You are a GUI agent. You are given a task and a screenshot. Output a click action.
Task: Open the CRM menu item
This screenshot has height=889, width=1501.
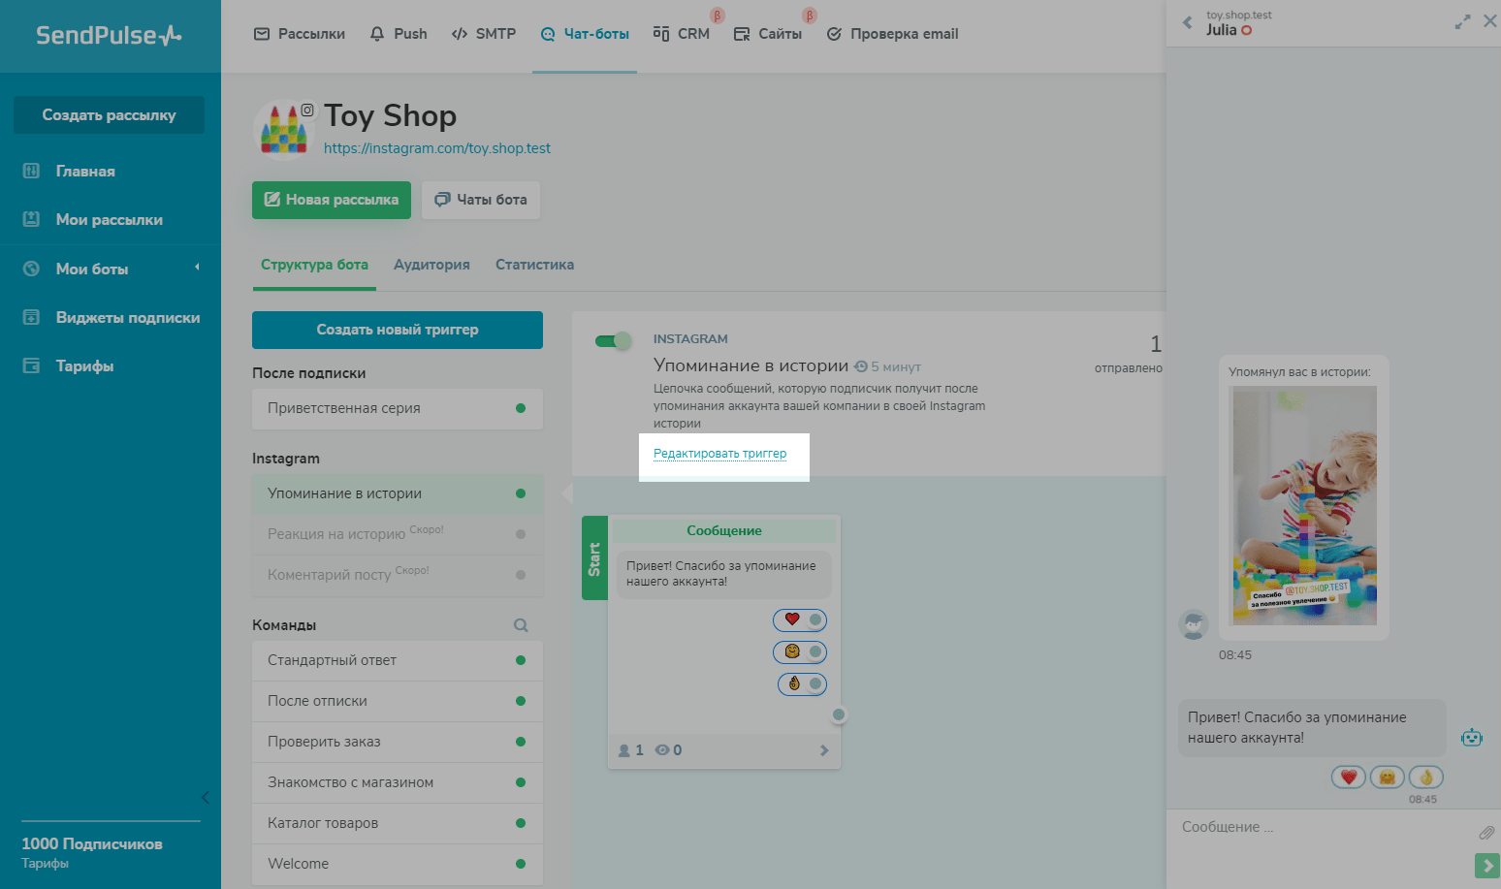pyautogui.click(x=682, y=34)
